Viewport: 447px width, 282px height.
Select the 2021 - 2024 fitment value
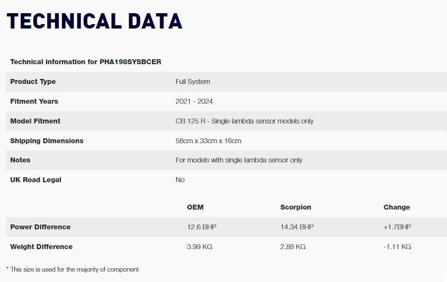coord(194,101)
